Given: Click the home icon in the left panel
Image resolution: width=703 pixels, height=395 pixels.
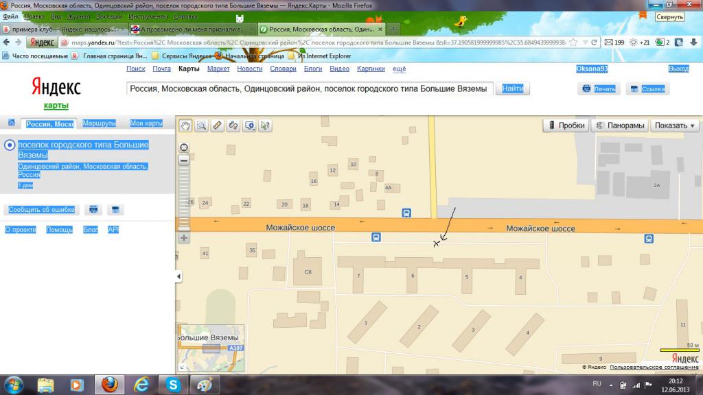Looking at the screenshot, I should 11,123.
